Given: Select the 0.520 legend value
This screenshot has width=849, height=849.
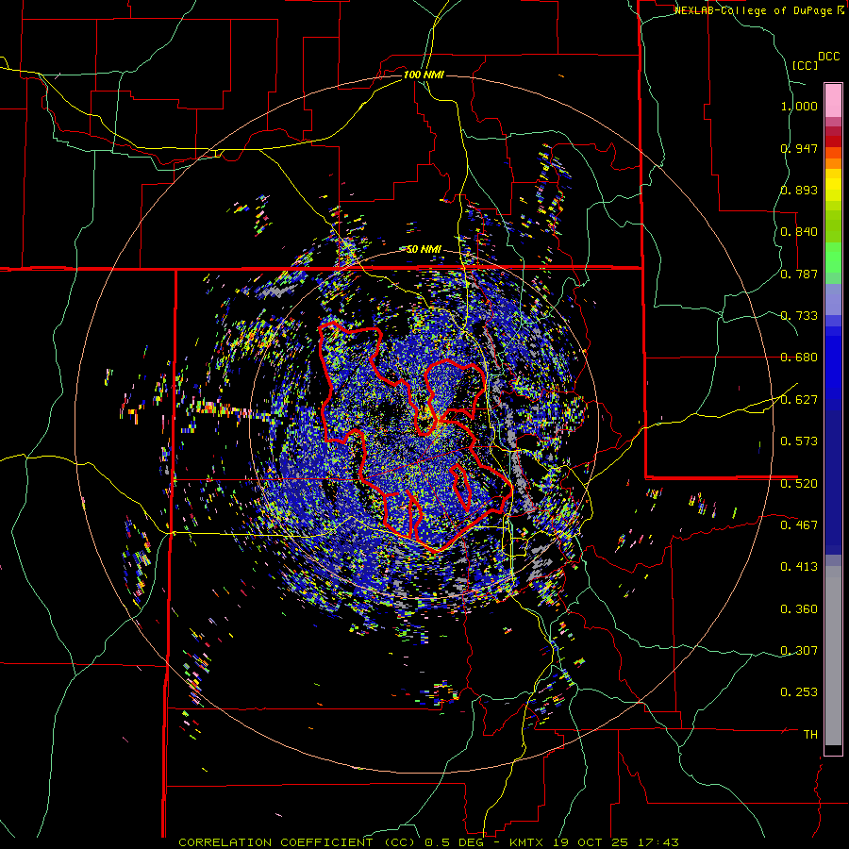Looking at the screenshot, I should (799, 484).
